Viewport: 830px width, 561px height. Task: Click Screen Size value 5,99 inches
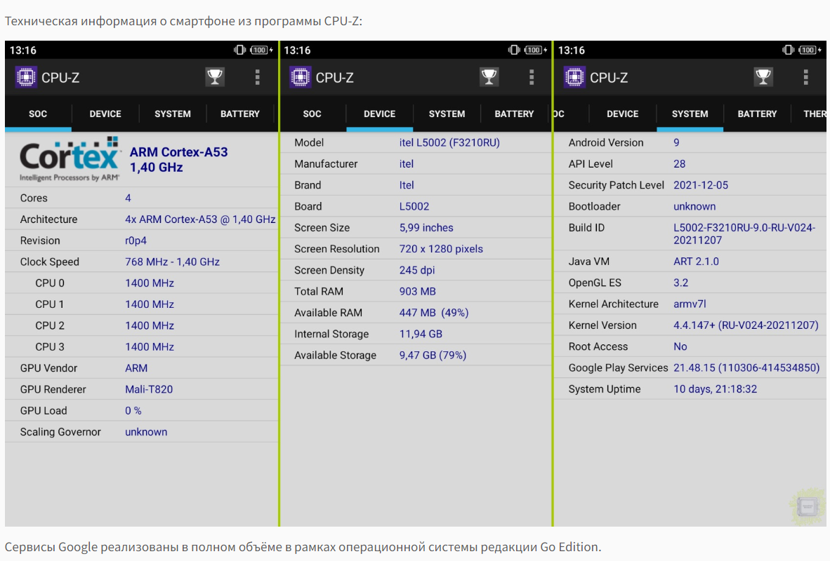[426, 228]
